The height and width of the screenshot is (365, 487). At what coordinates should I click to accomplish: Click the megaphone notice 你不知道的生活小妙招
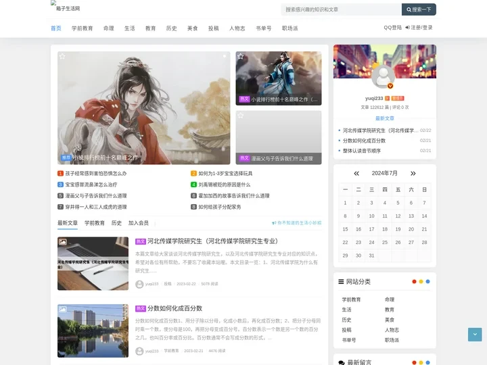[297, 223]
